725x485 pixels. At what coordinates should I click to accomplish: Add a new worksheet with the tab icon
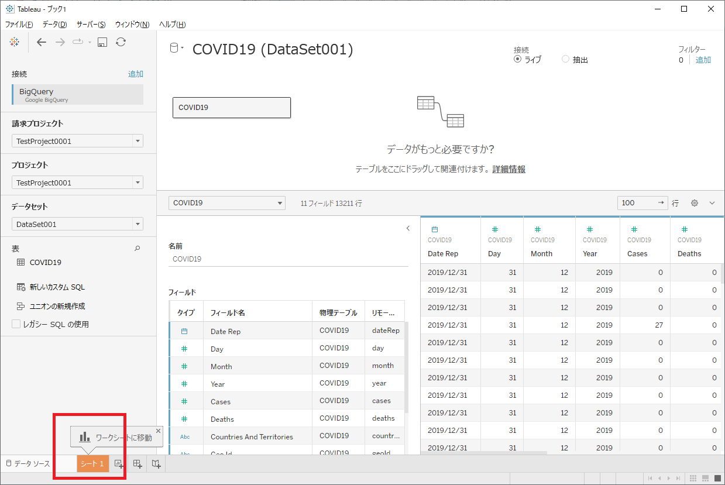(x=119, y=464)
